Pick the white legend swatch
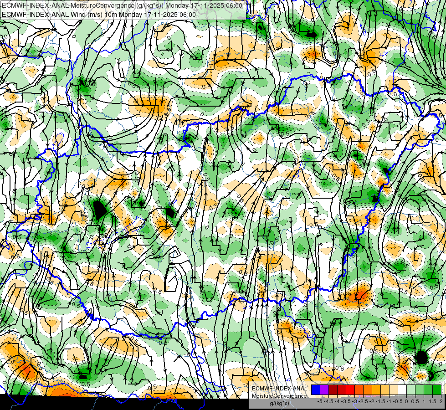The height and width of the screenshot is (410, 446). 402,389
